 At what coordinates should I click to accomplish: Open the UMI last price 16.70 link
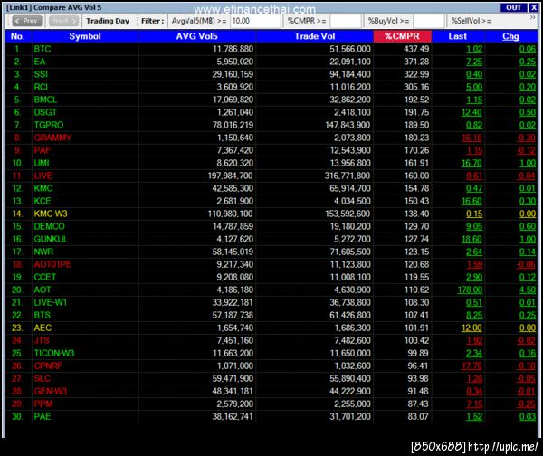(472, 163)
